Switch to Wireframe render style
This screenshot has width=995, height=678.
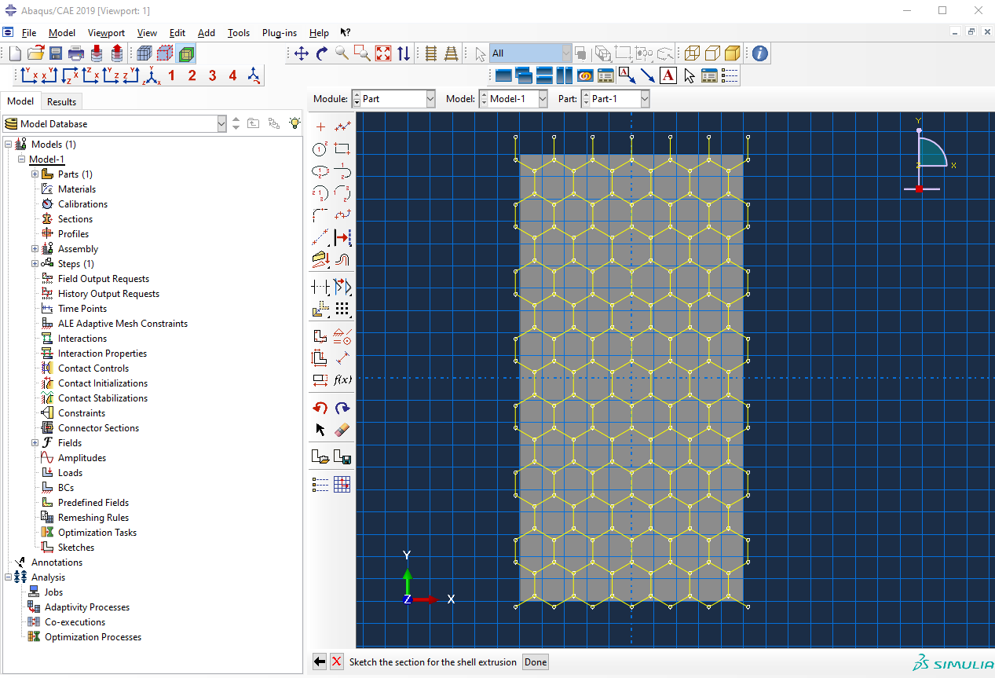(692, 53)
